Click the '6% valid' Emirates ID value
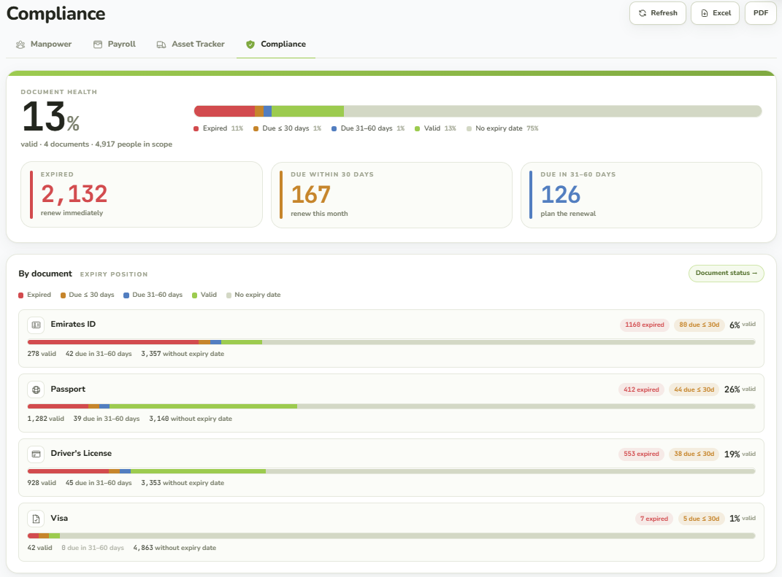Viewport: 782px width, 577px height. click(x=742, y=325)
